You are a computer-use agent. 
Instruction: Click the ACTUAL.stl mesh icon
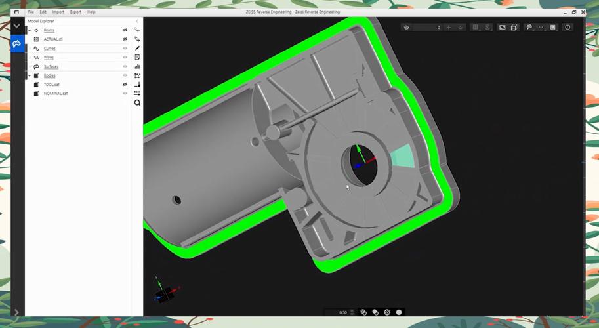coord(36,39)
